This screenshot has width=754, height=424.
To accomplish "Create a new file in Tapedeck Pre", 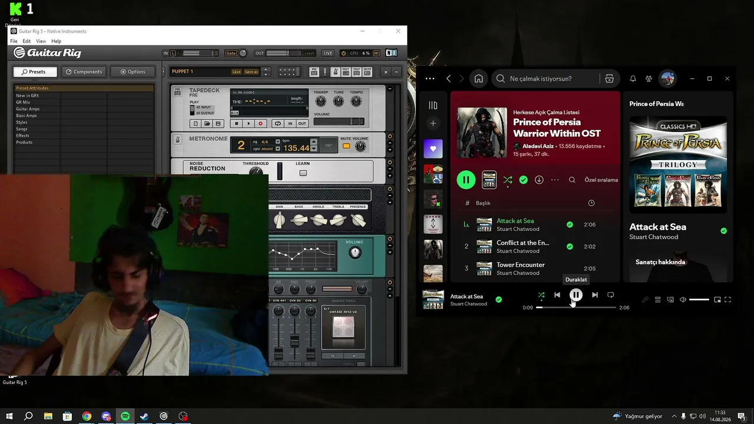I will [x=196, y=124].
